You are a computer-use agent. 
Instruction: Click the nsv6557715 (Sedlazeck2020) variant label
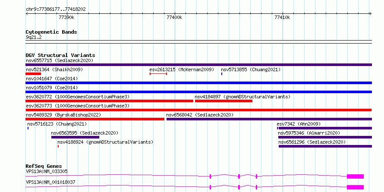coord(60,60)
